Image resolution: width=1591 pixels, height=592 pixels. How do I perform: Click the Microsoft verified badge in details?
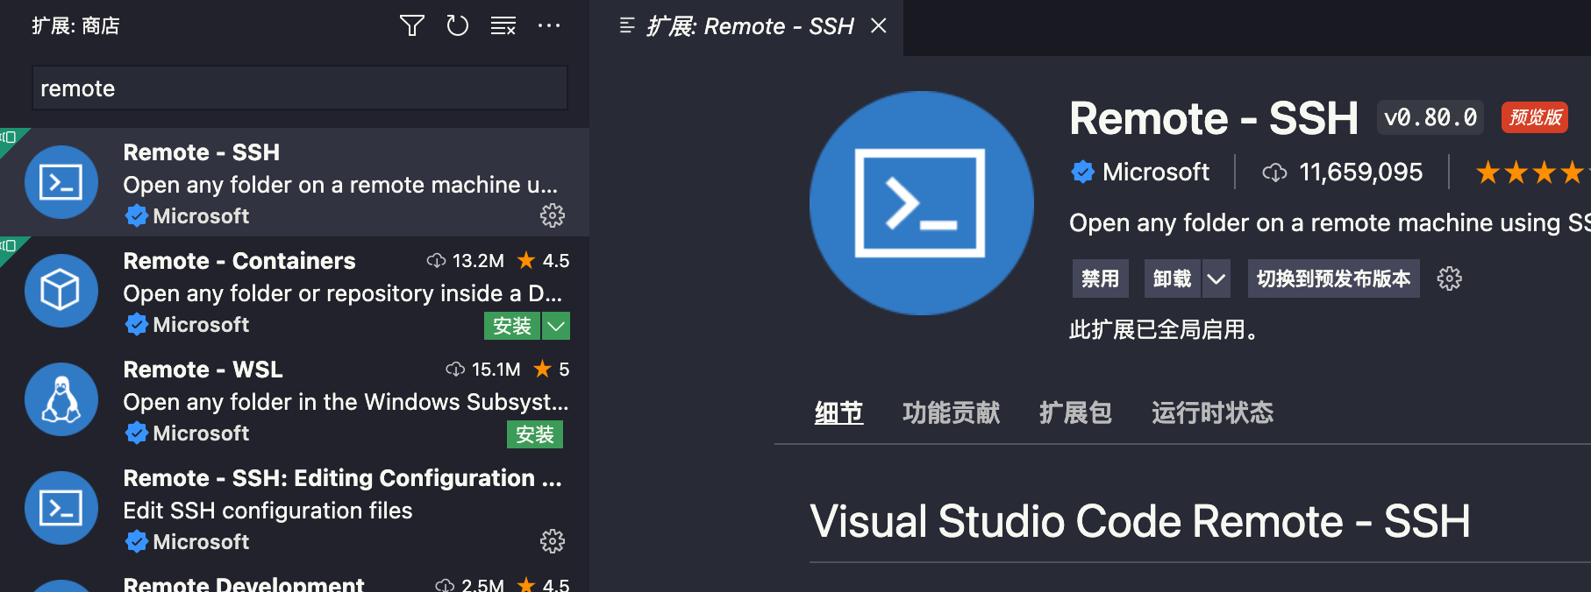[1083, 172]
